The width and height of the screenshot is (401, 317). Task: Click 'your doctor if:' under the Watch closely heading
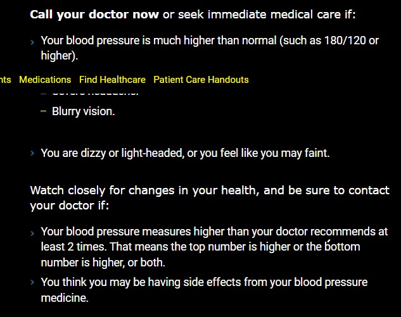70,206
